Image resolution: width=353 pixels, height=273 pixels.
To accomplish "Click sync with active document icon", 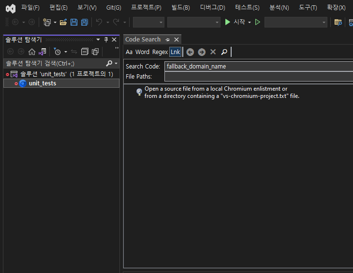I will 74,52.
